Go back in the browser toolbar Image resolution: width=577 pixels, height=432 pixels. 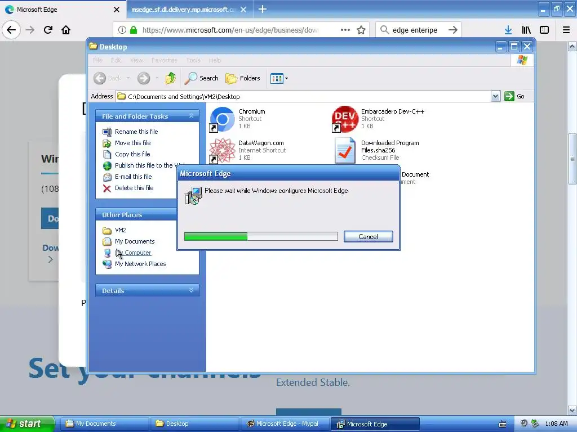click(11, 30)
